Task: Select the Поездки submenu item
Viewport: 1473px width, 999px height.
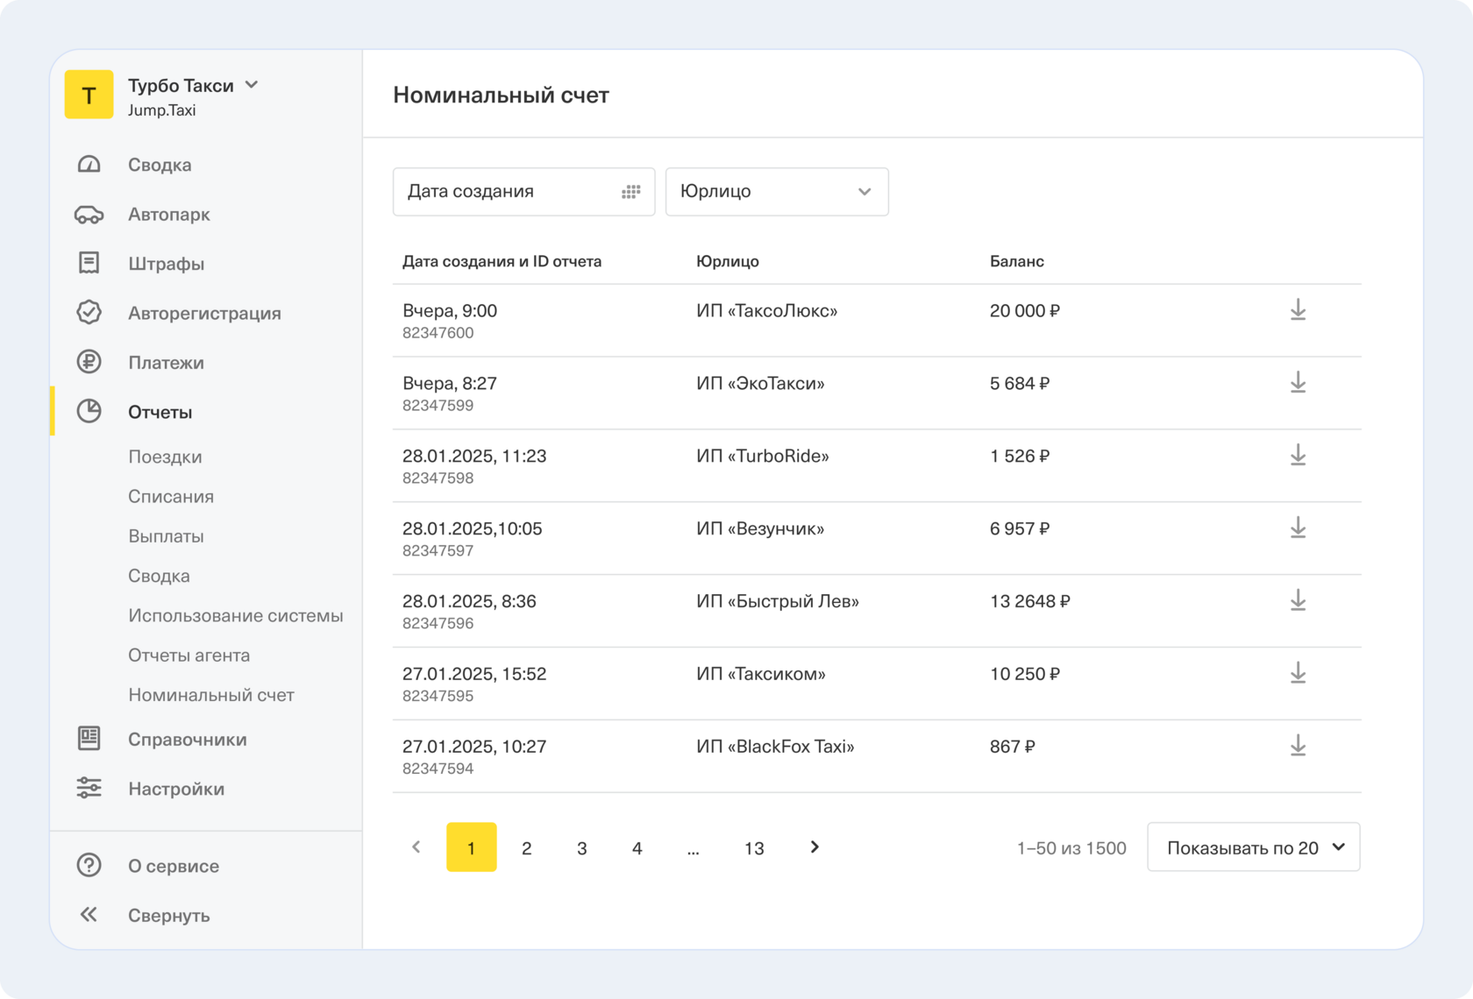Action: tap(165, 457)
